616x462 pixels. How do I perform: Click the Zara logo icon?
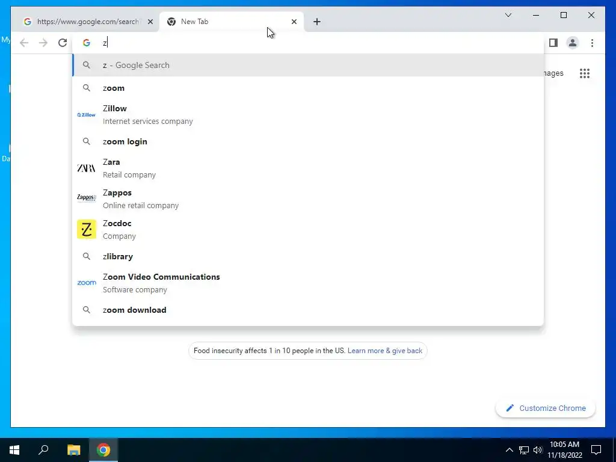(x=87, y=168)
